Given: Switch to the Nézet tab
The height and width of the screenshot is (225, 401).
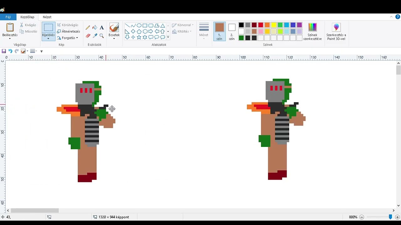Looking at the screenshot, I should pos(47,17).
